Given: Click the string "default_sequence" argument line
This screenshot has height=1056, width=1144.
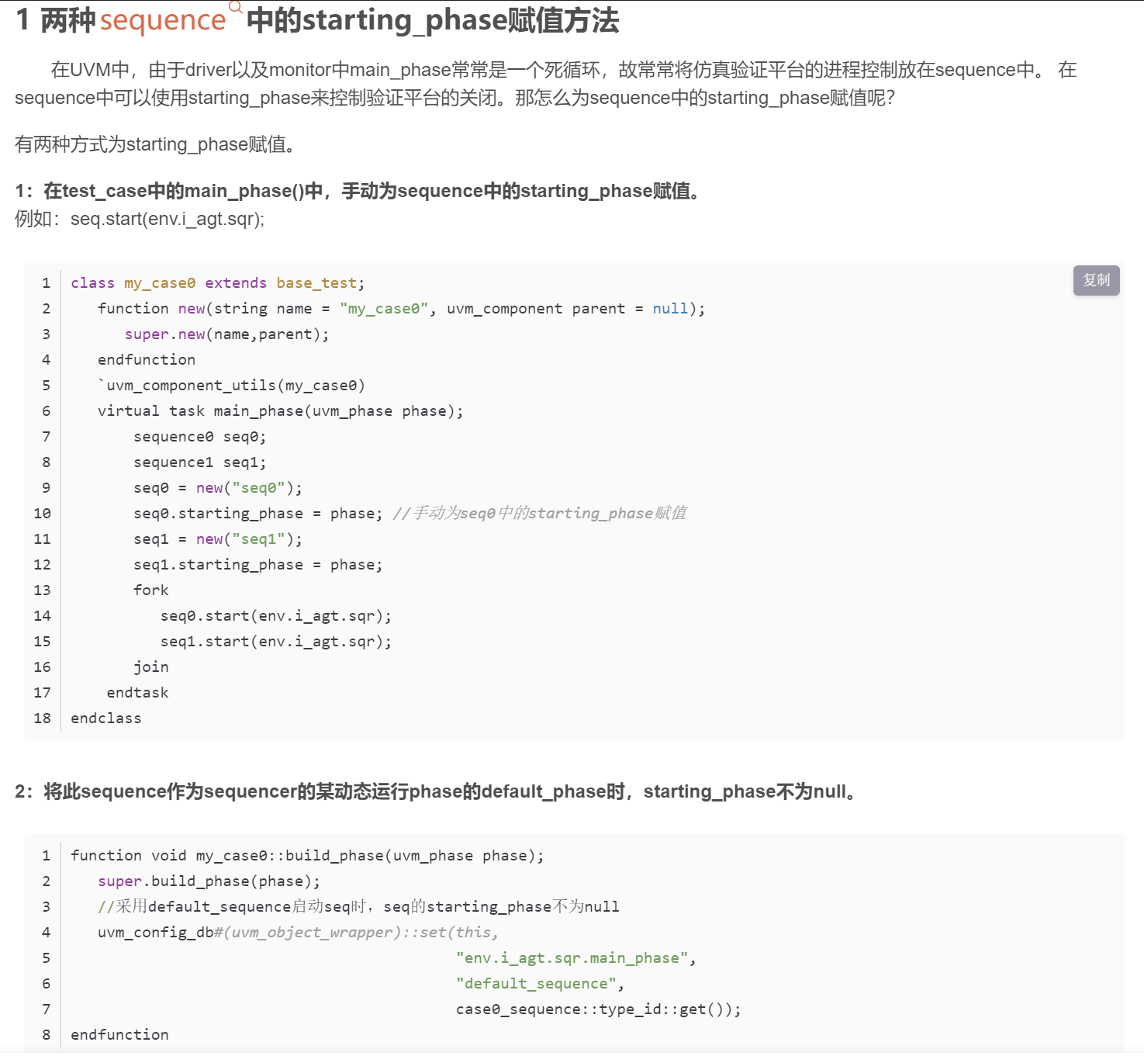Looking at the screenshot, I should click(540, 984).
